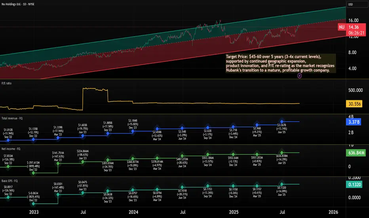Viewport: 369px width, 218px height.
Task: Click the red NU ticker badge
Action: coord(341,27)
